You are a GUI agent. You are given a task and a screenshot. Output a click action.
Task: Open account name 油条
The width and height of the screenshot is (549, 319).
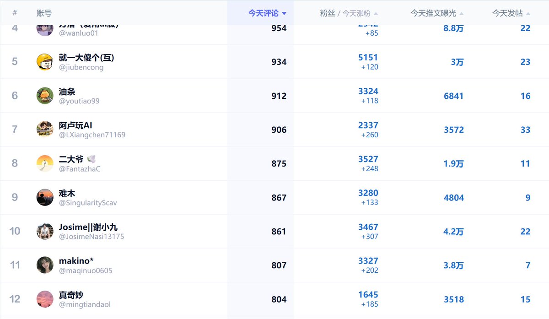click(x=67, y=92)
